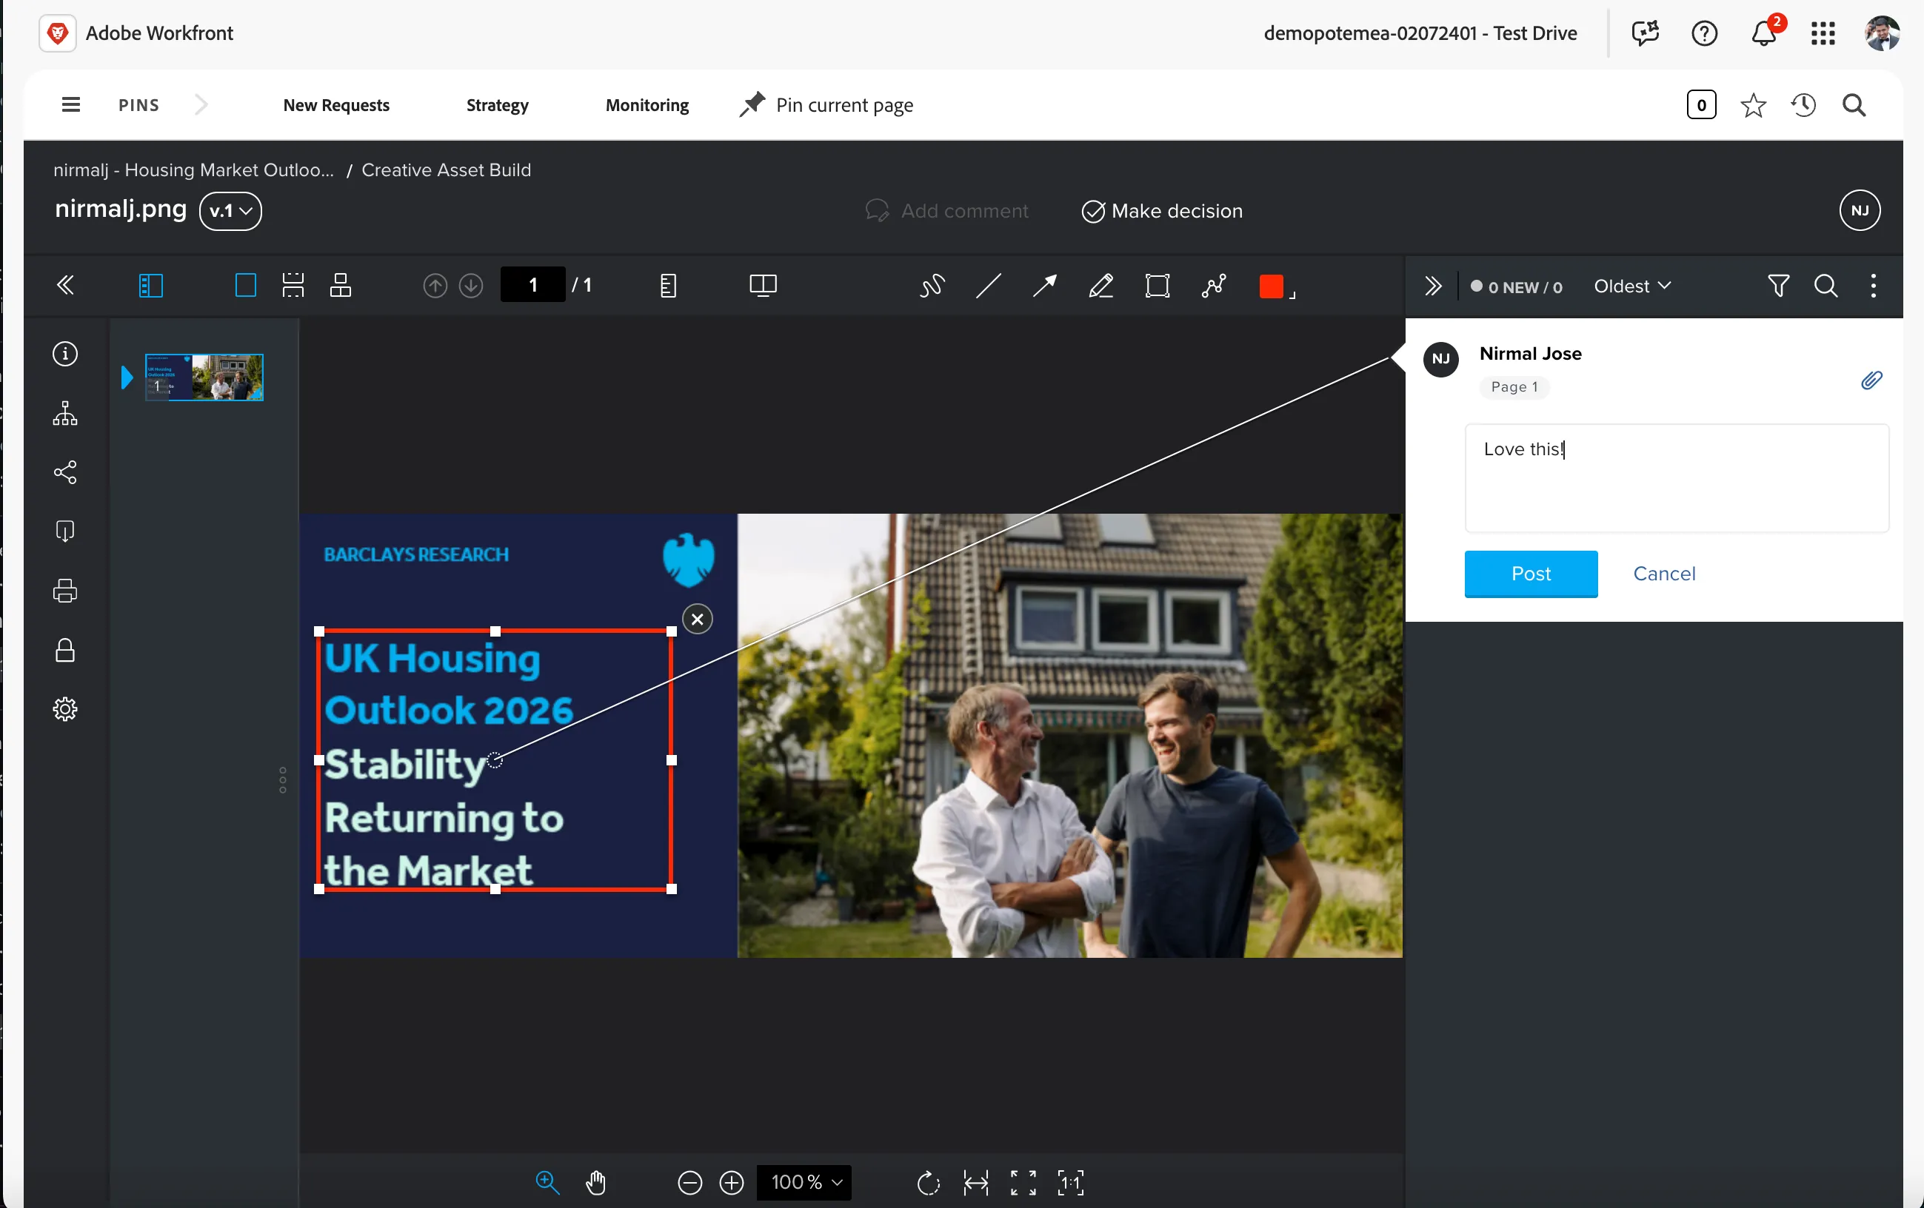Post the Love this! comment

click(1530, 573)
